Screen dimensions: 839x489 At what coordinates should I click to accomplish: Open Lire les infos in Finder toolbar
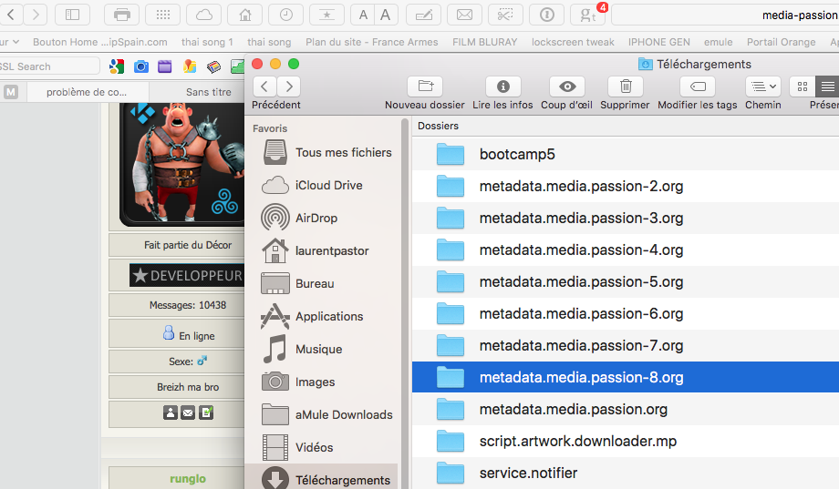502,87
